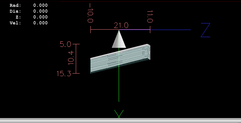Click the gray pane divider at the bottom
The width and height of the screenshot is (241, 123).
pyautogui.click(x=120, y=120)
